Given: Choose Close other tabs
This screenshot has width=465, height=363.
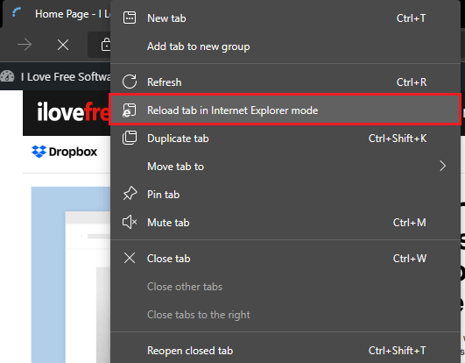Looking at the screenshot, I should [285, 287].
